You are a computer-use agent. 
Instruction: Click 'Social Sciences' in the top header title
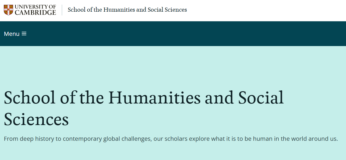[167, 10]
